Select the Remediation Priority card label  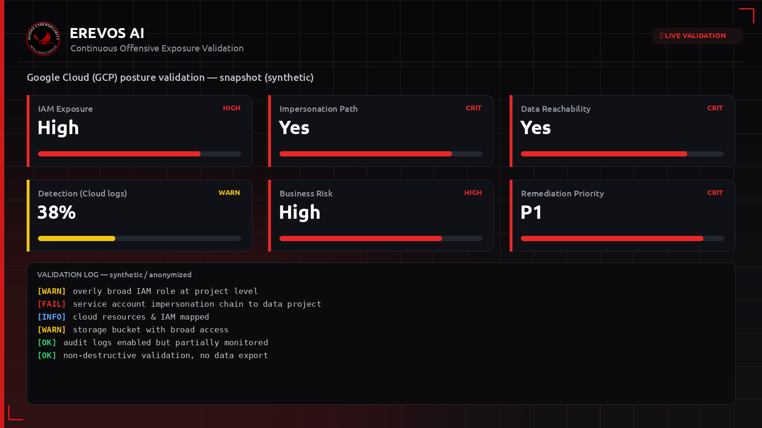[x=562, y=194]
